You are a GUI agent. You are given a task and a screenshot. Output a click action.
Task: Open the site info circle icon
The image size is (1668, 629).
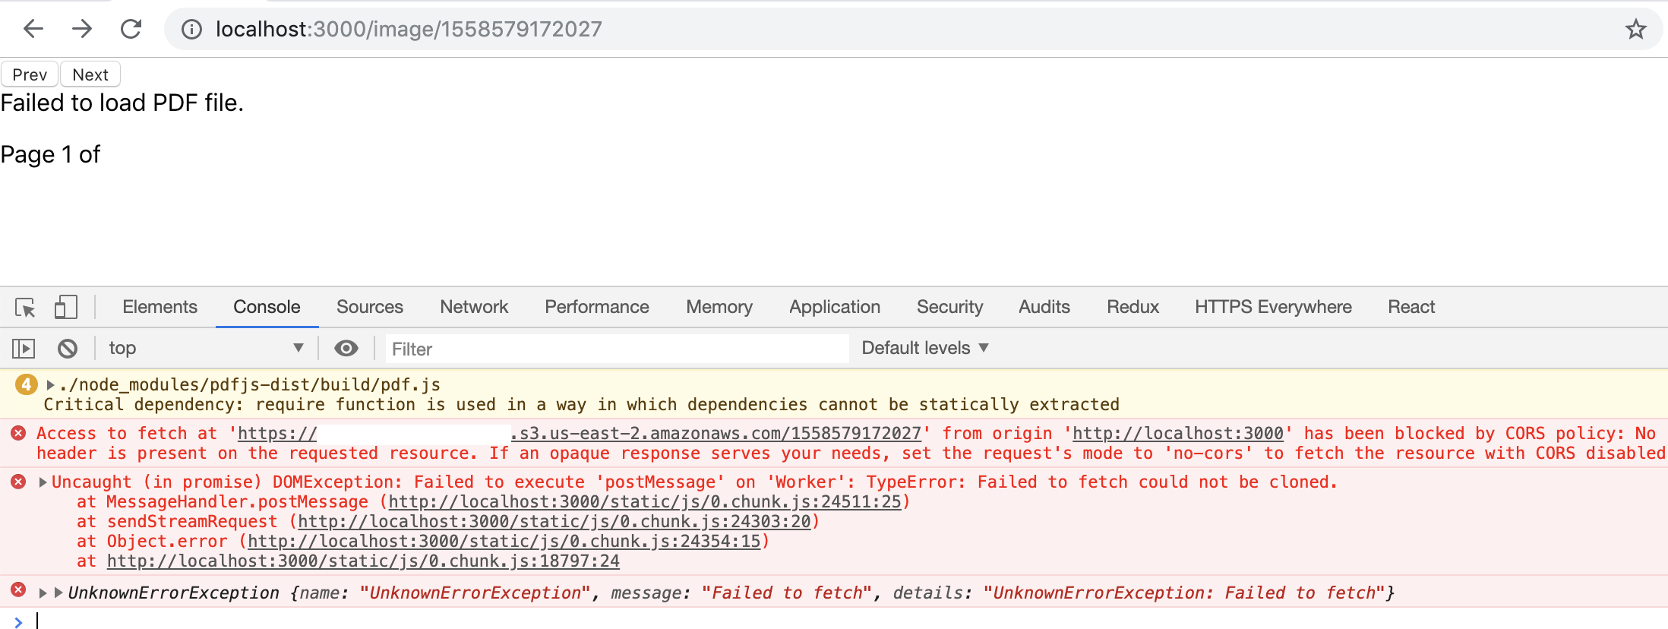191,28
